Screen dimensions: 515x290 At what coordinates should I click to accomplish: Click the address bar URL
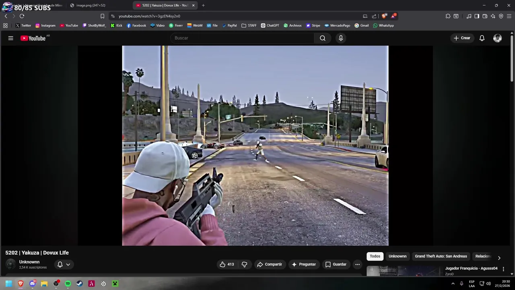[149, 16]
